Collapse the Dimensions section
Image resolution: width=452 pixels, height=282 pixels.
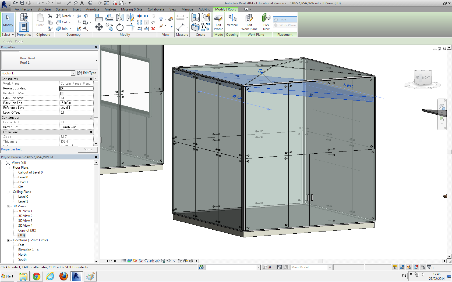tap(91, 132)
